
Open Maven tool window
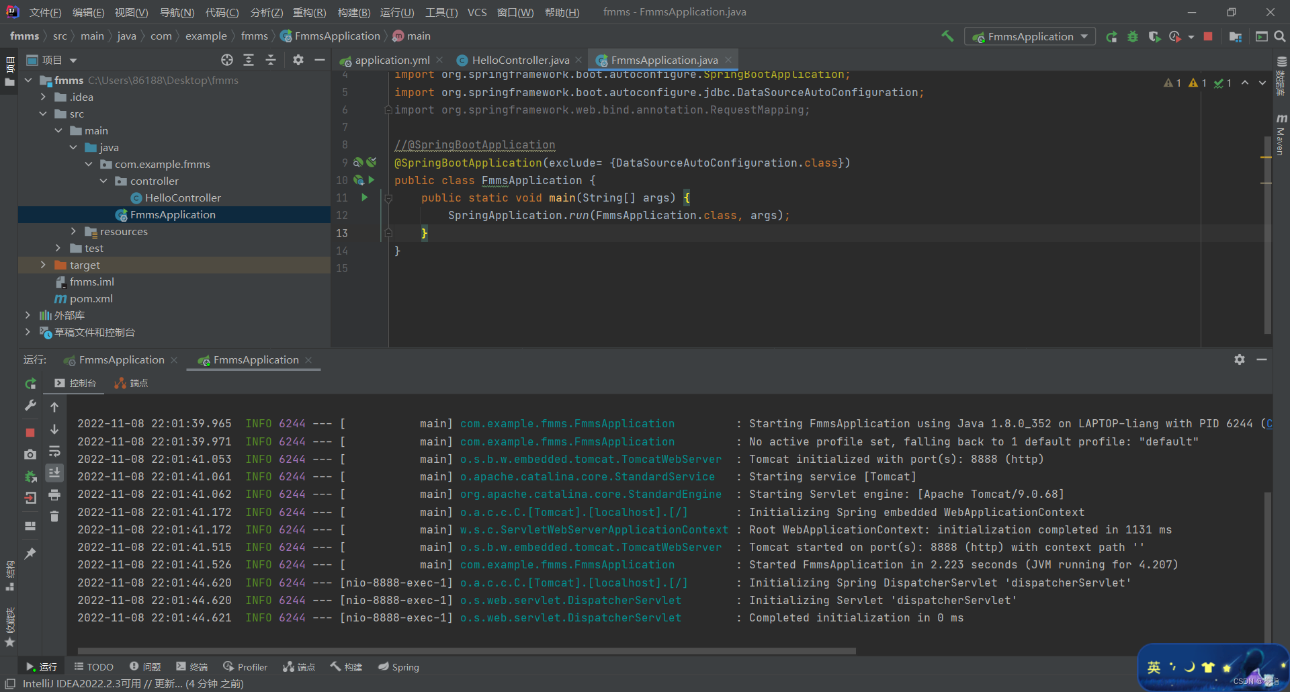click(1281, 134)
